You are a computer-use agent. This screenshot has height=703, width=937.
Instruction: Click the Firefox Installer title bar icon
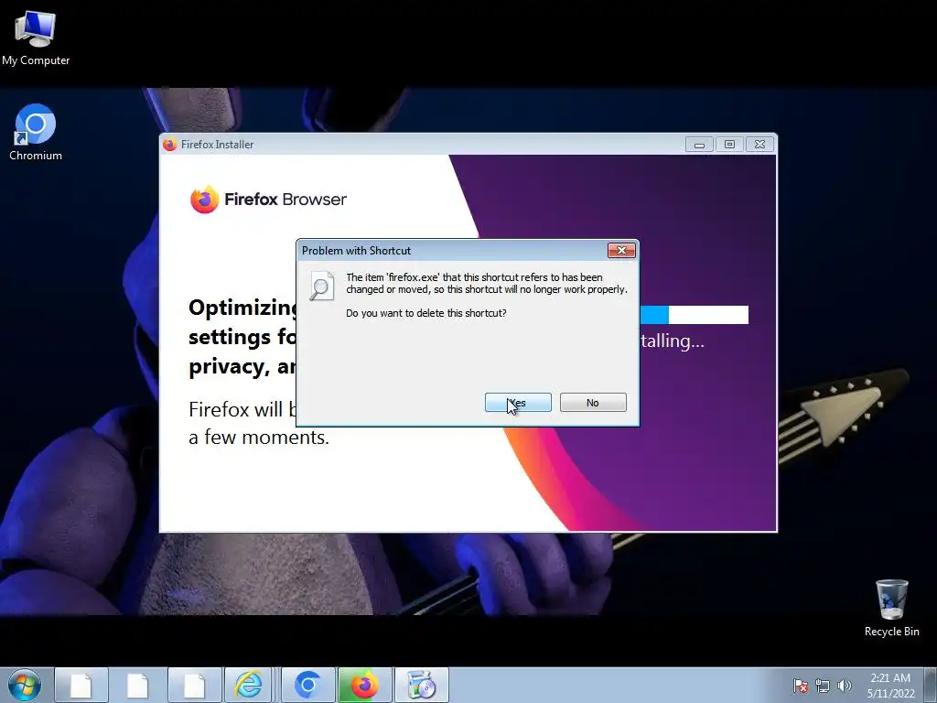point(169,144)
